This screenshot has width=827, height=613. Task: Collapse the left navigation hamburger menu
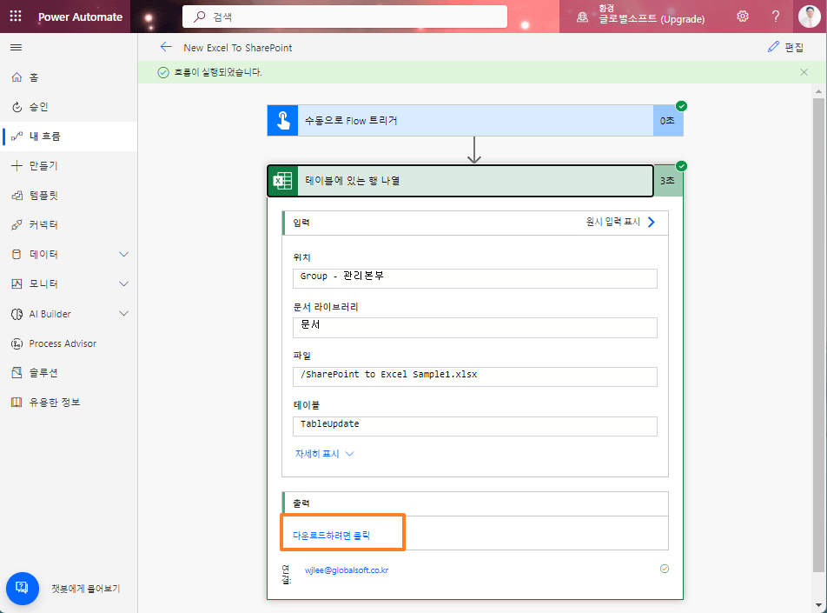click(16, 48)
